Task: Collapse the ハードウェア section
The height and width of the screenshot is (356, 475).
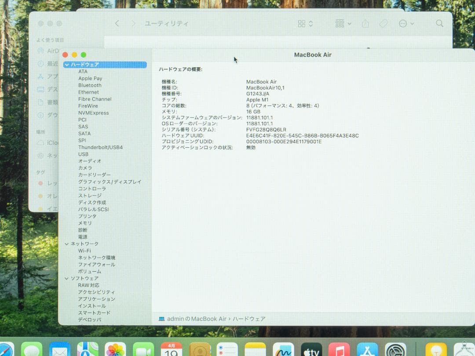Action: 67,64
